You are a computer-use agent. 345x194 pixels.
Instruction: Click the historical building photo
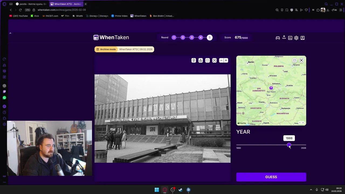[x=163, y=119]
